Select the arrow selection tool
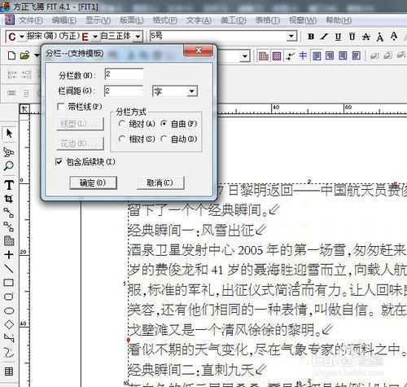The height and width of the screenshot is (387, 407). point(9,134)
